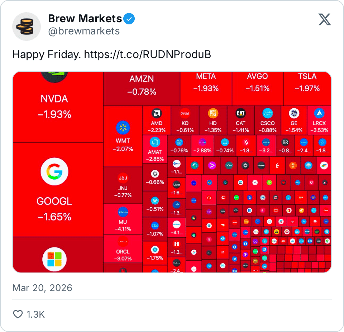Like the post using the heart icon
This screenshot has width=344, height=332.
coord(18,314)
